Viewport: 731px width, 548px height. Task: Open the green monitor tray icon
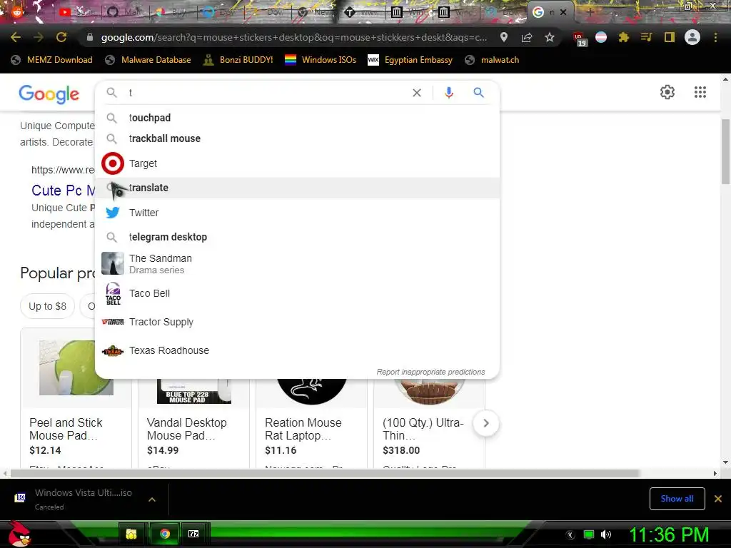pos(589,534)
